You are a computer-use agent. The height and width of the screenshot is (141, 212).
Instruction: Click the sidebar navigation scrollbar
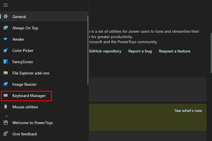[x=88, y=50]
